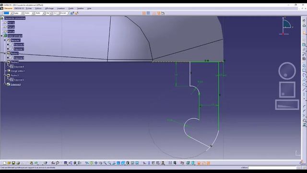Screen dimensions: 307x173
Task: Click the Normal View icon
Action: pos(114,163)
